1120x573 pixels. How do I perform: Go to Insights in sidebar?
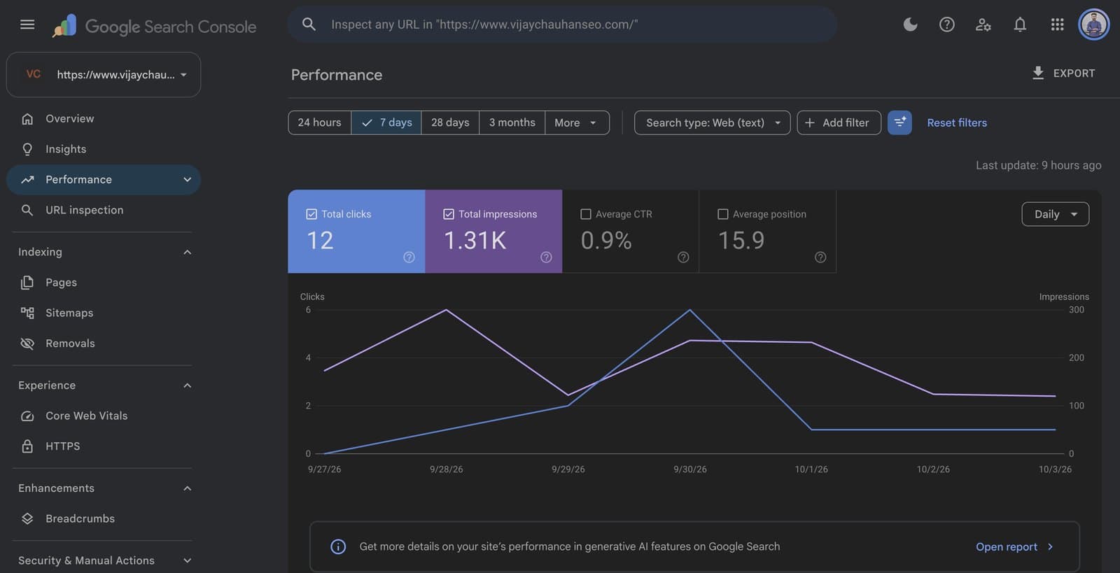tap(104, 149)
